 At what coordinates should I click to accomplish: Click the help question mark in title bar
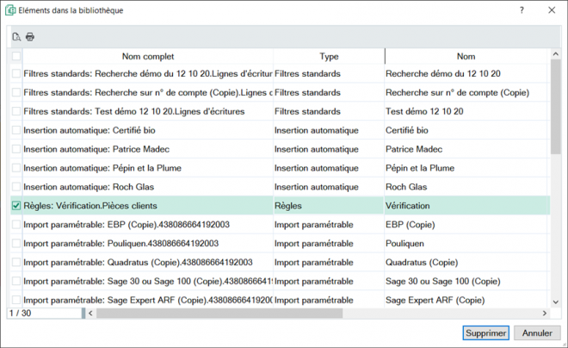point(522,10)
